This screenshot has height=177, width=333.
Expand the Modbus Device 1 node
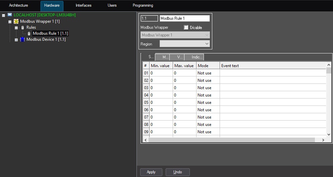pos(16,40)
